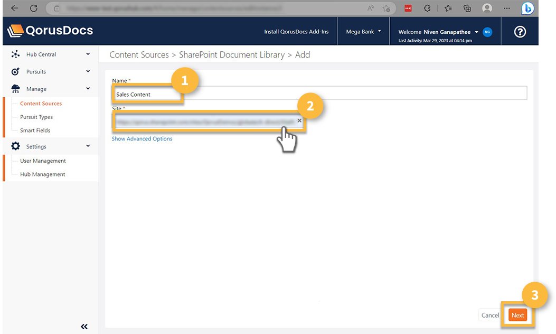
Task: Open the Mega Bank dropdown
Action: [x=363, y=32]
